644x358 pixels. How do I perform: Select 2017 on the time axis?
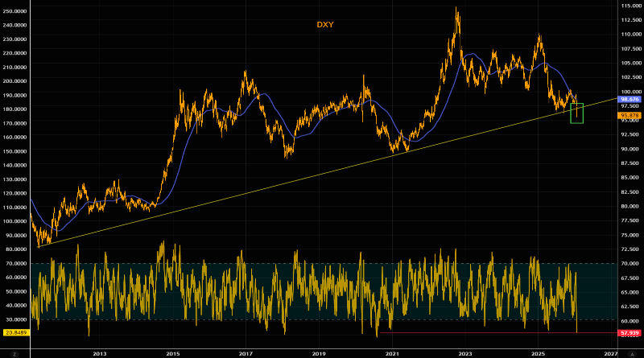tap(246, 352)
